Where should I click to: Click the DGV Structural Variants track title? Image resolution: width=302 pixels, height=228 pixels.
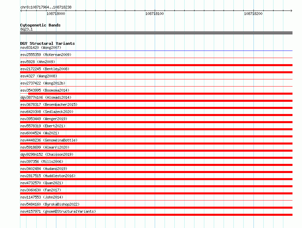48,43
